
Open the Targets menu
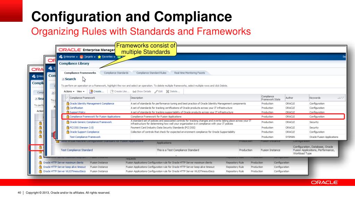point(88,57)
